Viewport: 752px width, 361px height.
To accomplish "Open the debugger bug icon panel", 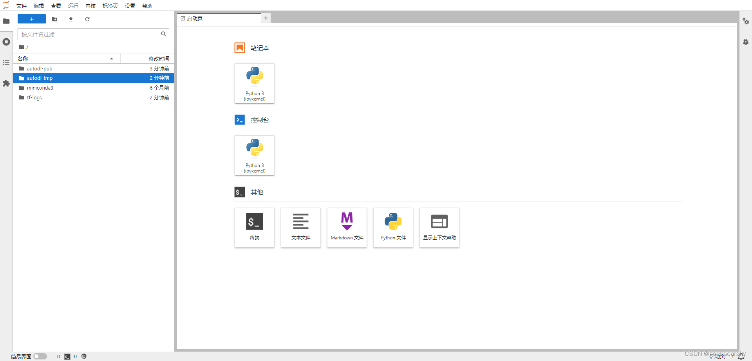I will click(x=746, y=42).
